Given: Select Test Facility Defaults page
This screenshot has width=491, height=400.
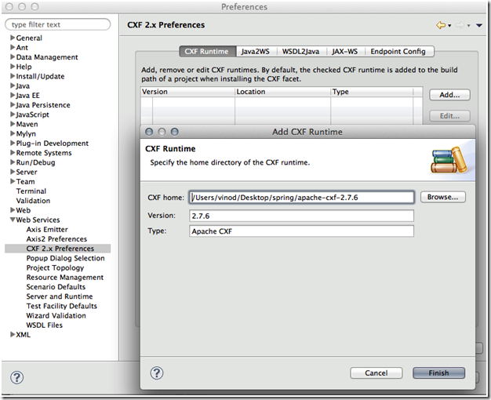Looking at the screenshot, I should coord(62,306).
